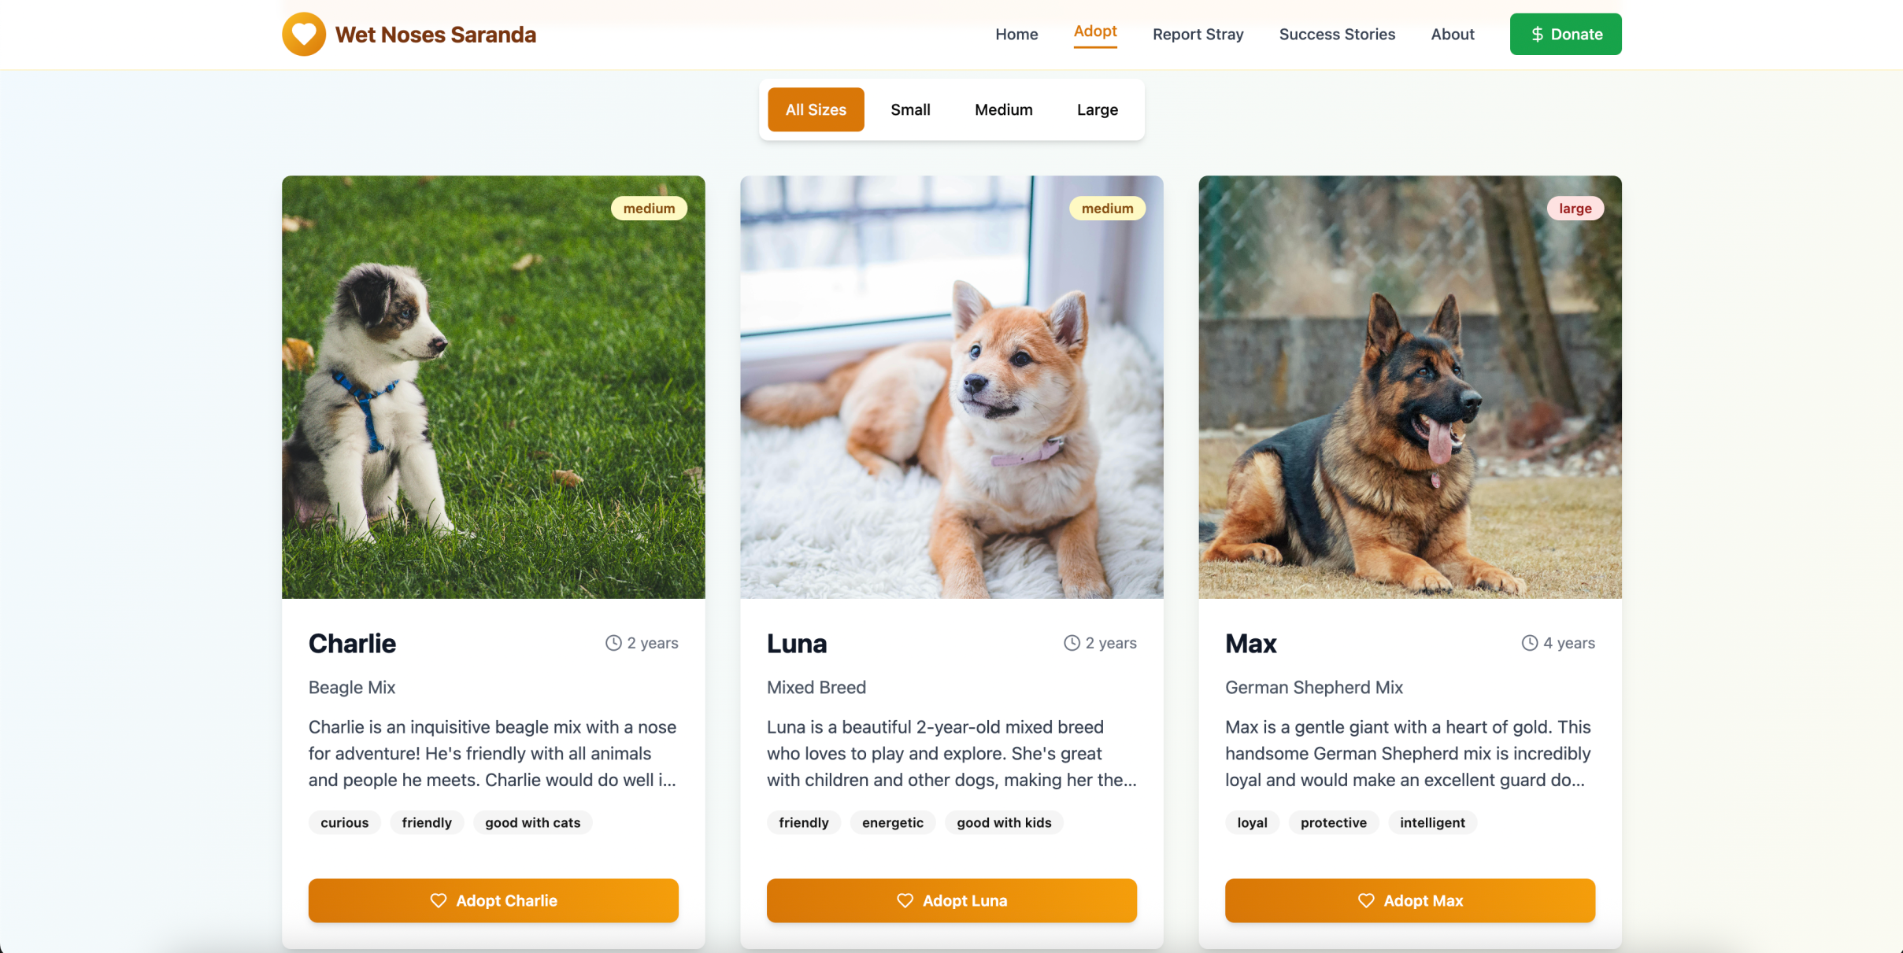Click the orange heart logo icon

304,34
